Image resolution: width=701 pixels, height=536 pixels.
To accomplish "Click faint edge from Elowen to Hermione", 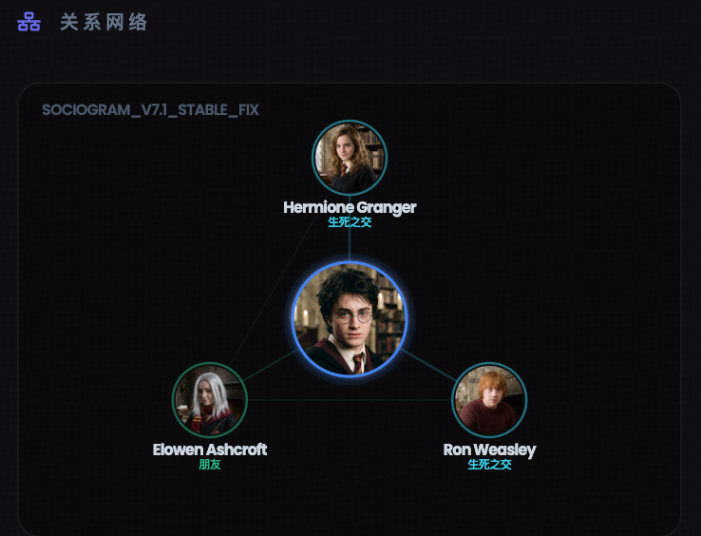I will point(274,290).
